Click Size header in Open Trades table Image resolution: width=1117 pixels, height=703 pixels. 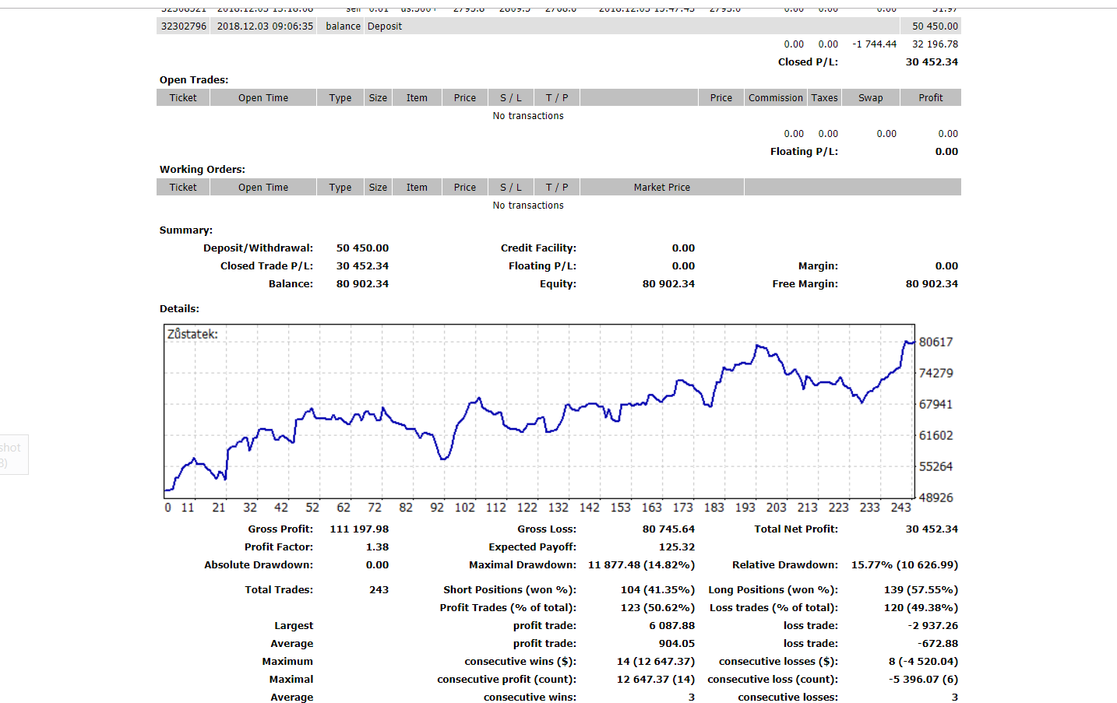(x=378, y=98)
